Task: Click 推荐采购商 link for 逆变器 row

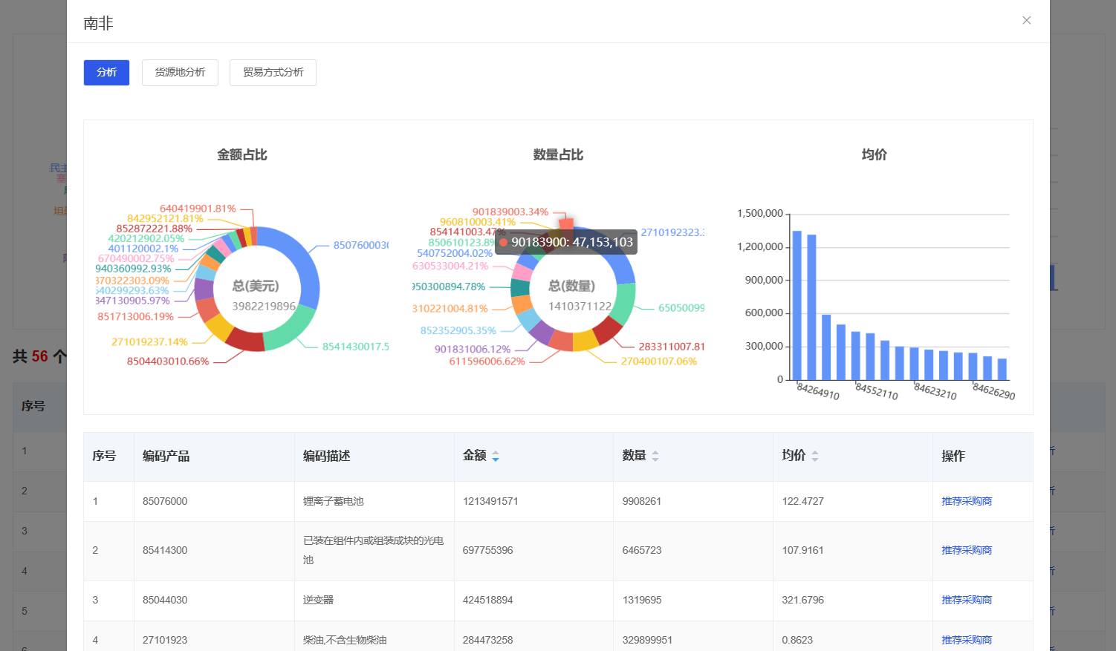Action: point(967,601)
